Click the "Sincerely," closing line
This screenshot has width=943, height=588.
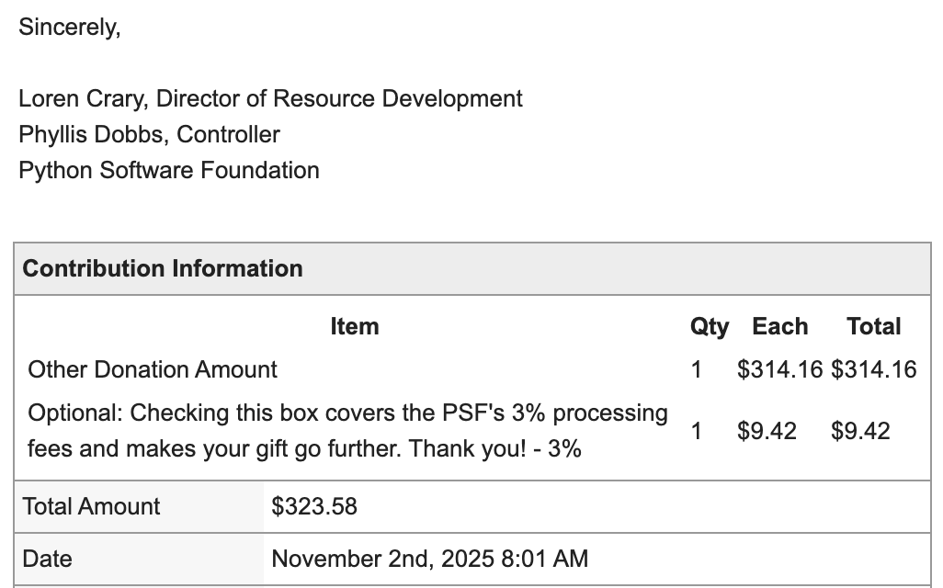point(70,27)
